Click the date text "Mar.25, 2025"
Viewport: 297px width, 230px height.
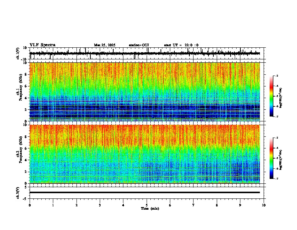(x=105, y=45)
